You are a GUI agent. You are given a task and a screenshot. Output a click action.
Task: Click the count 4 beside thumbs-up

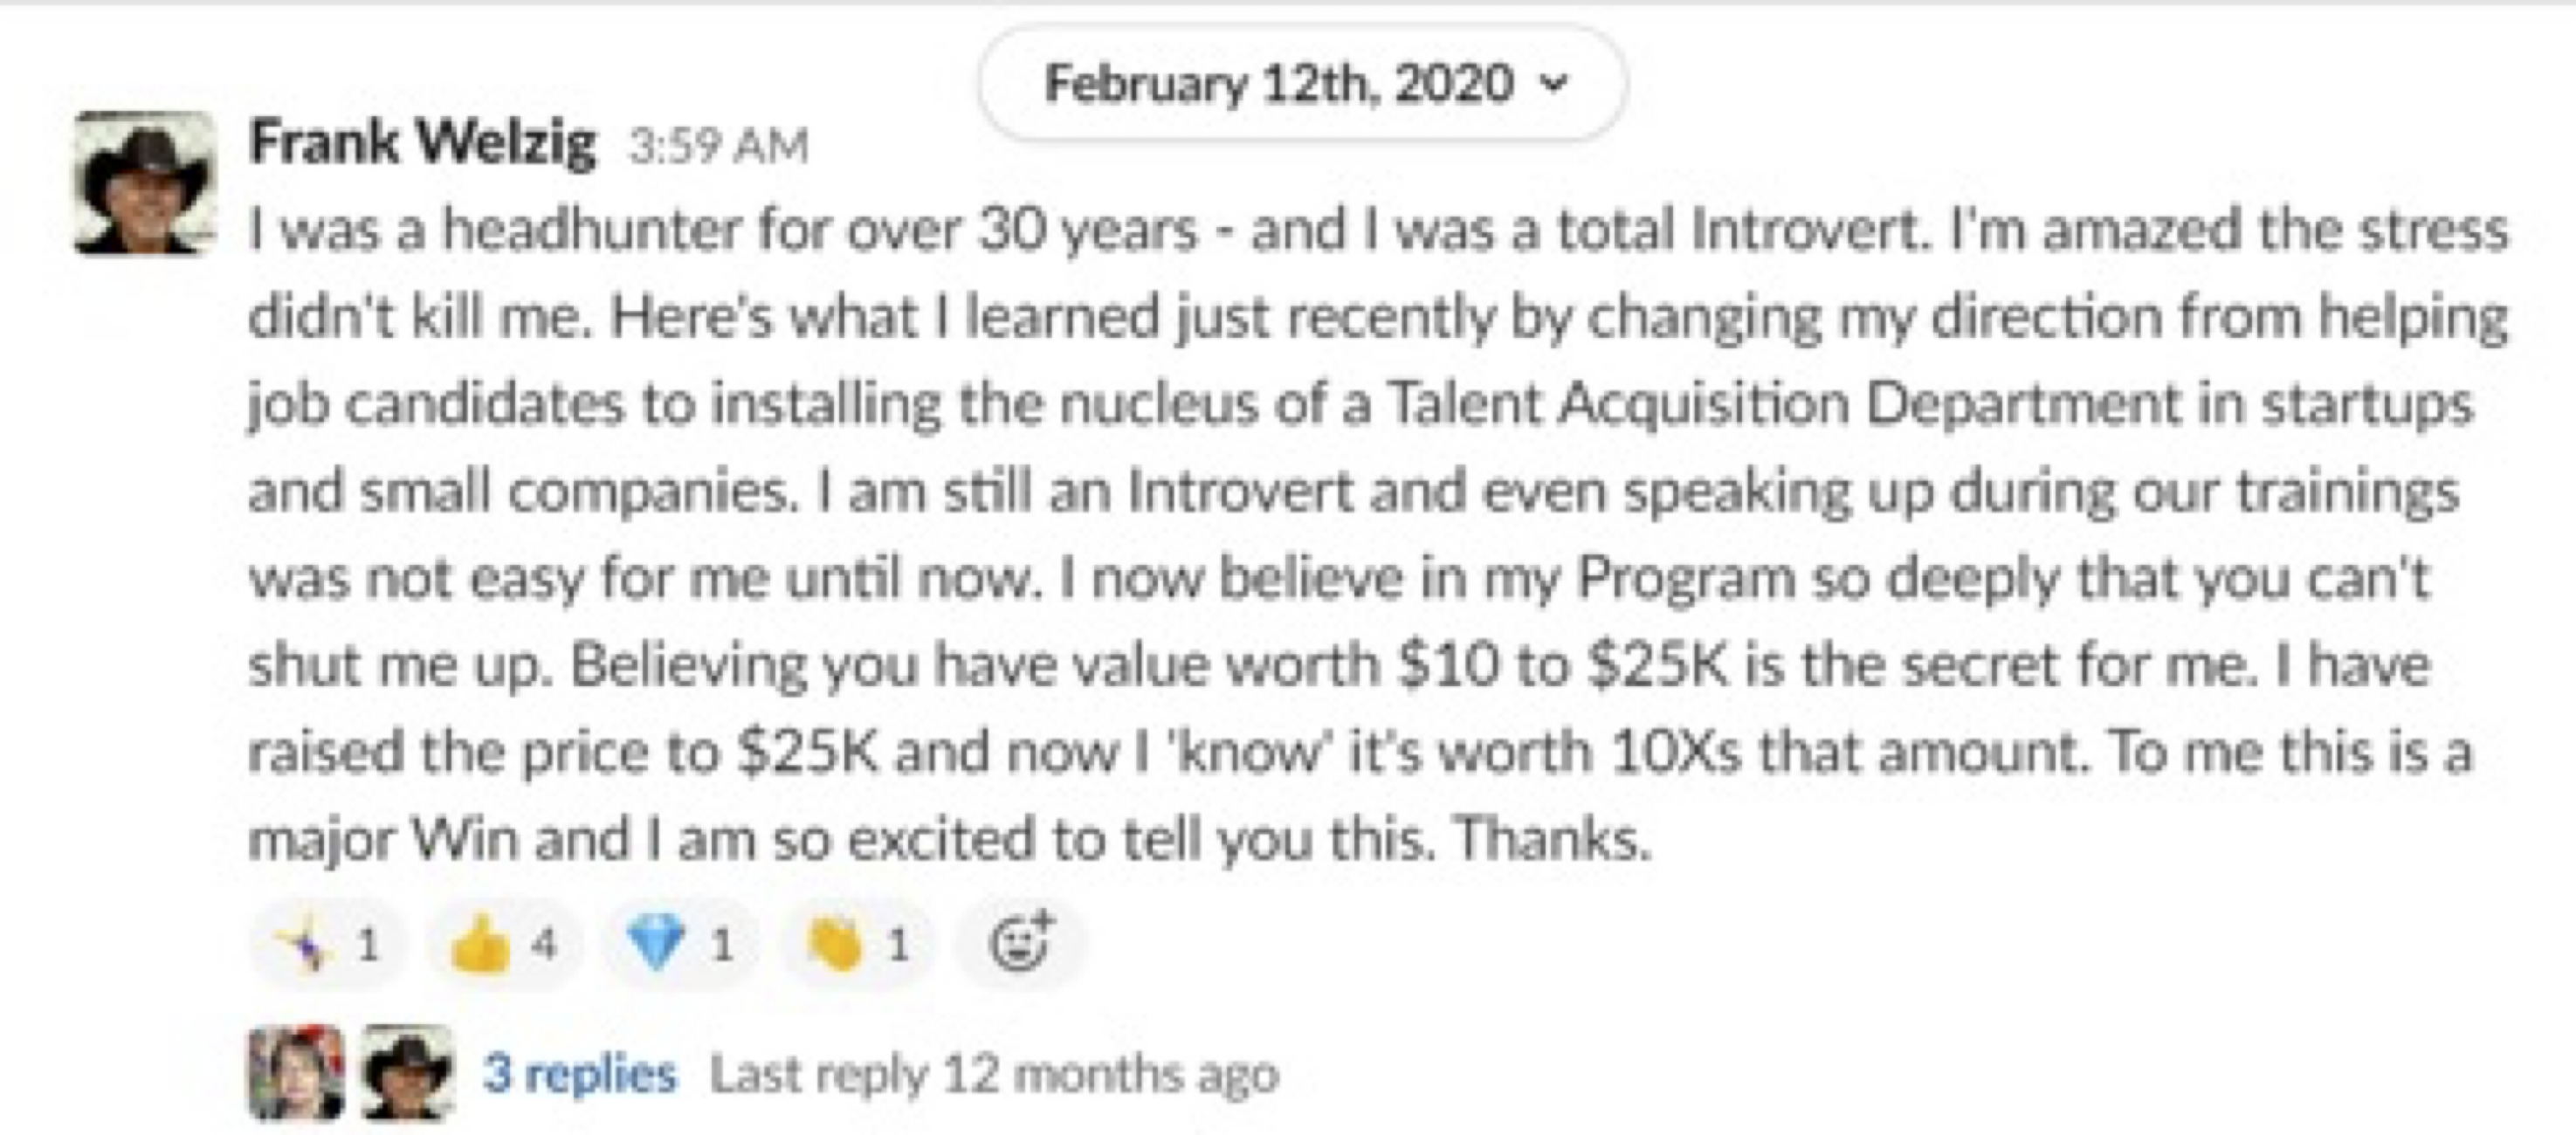tap(544, 943)
